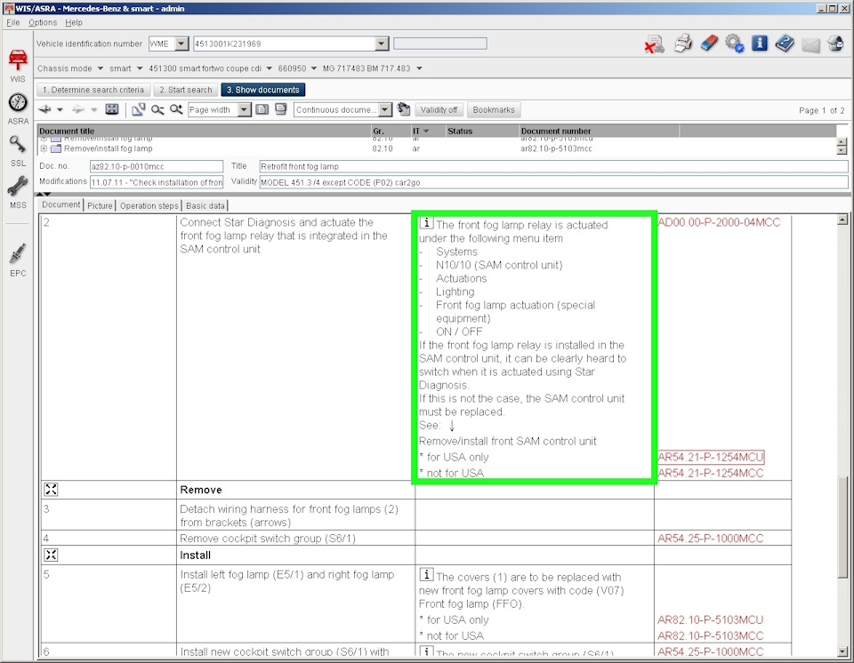This screenshot has height=663, width=854.
Task: Click the Validity off button
Action: coord(439,110)
